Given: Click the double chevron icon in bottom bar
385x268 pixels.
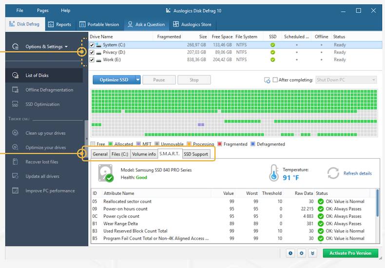Looking at the screenshot, I should pos(313,253).
